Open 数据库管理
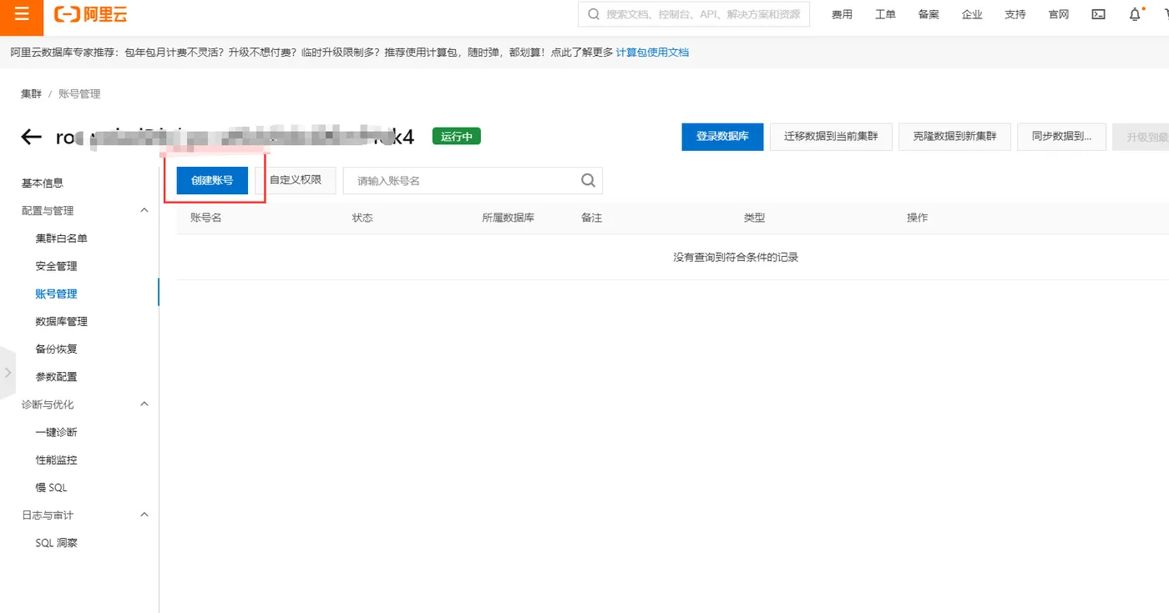Image resolution: width=1169 pixels, height=613 pixels. 61,321
